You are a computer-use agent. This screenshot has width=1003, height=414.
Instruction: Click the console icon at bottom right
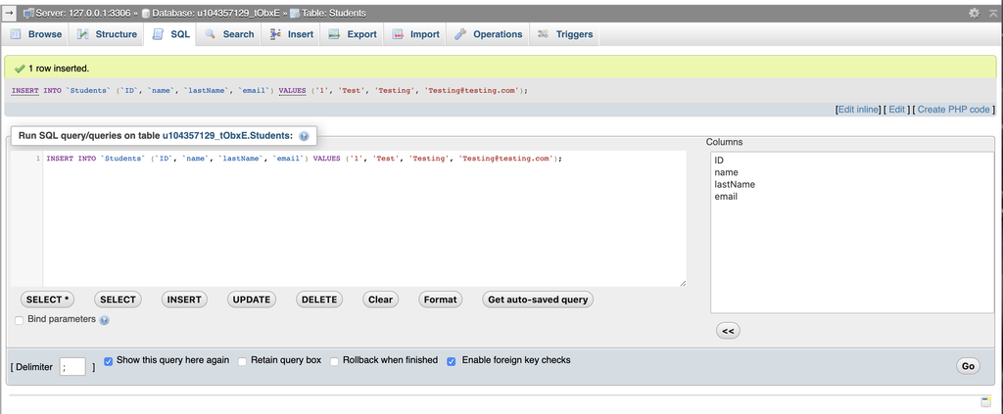(x=985, y=401)
